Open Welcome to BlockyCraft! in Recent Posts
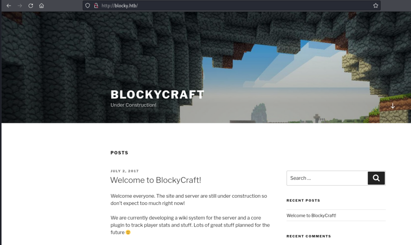 pos(311,215)
